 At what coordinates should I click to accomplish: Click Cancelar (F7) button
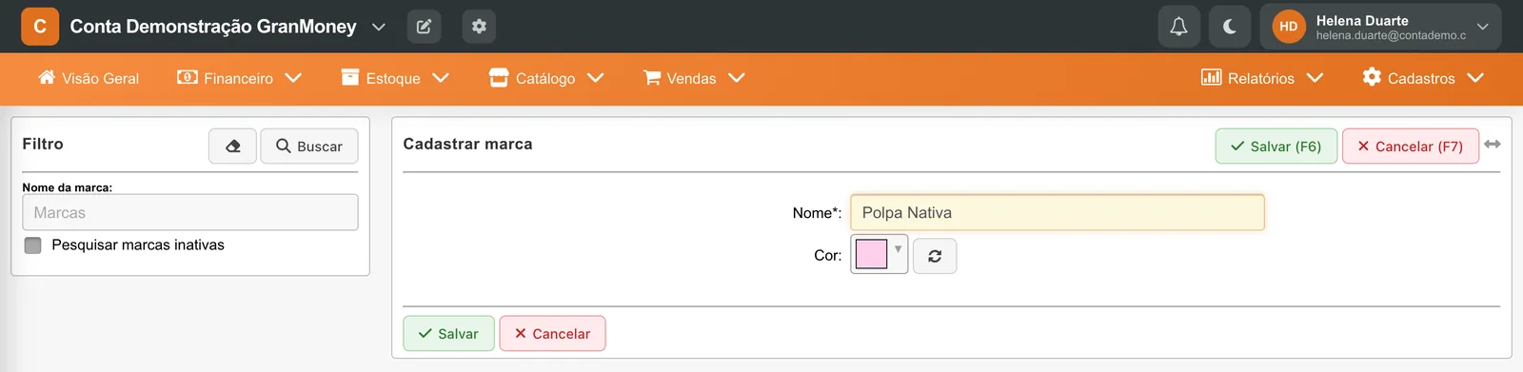1411,147
